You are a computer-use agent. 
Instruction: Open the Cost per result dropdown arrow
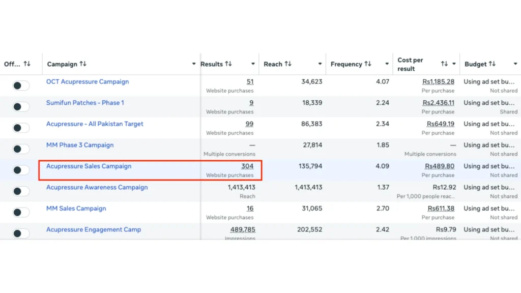tap(454, 64)
